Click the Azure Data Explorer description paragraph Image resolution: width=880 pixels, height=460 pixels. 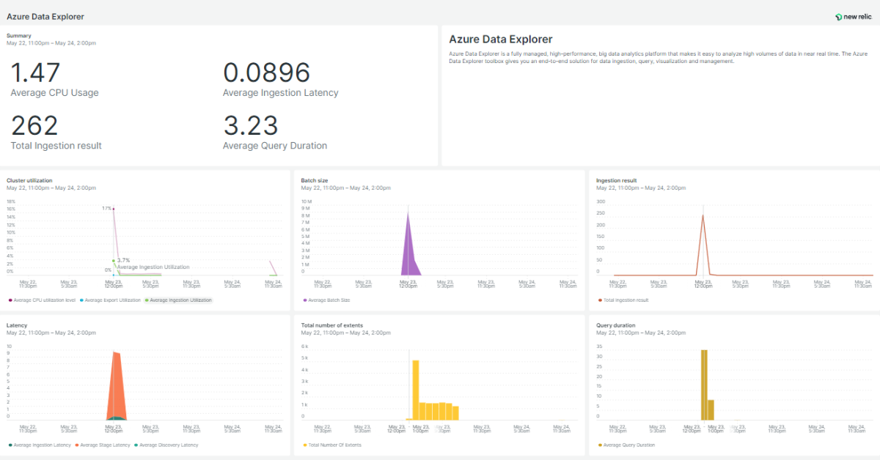click(658, 58)
